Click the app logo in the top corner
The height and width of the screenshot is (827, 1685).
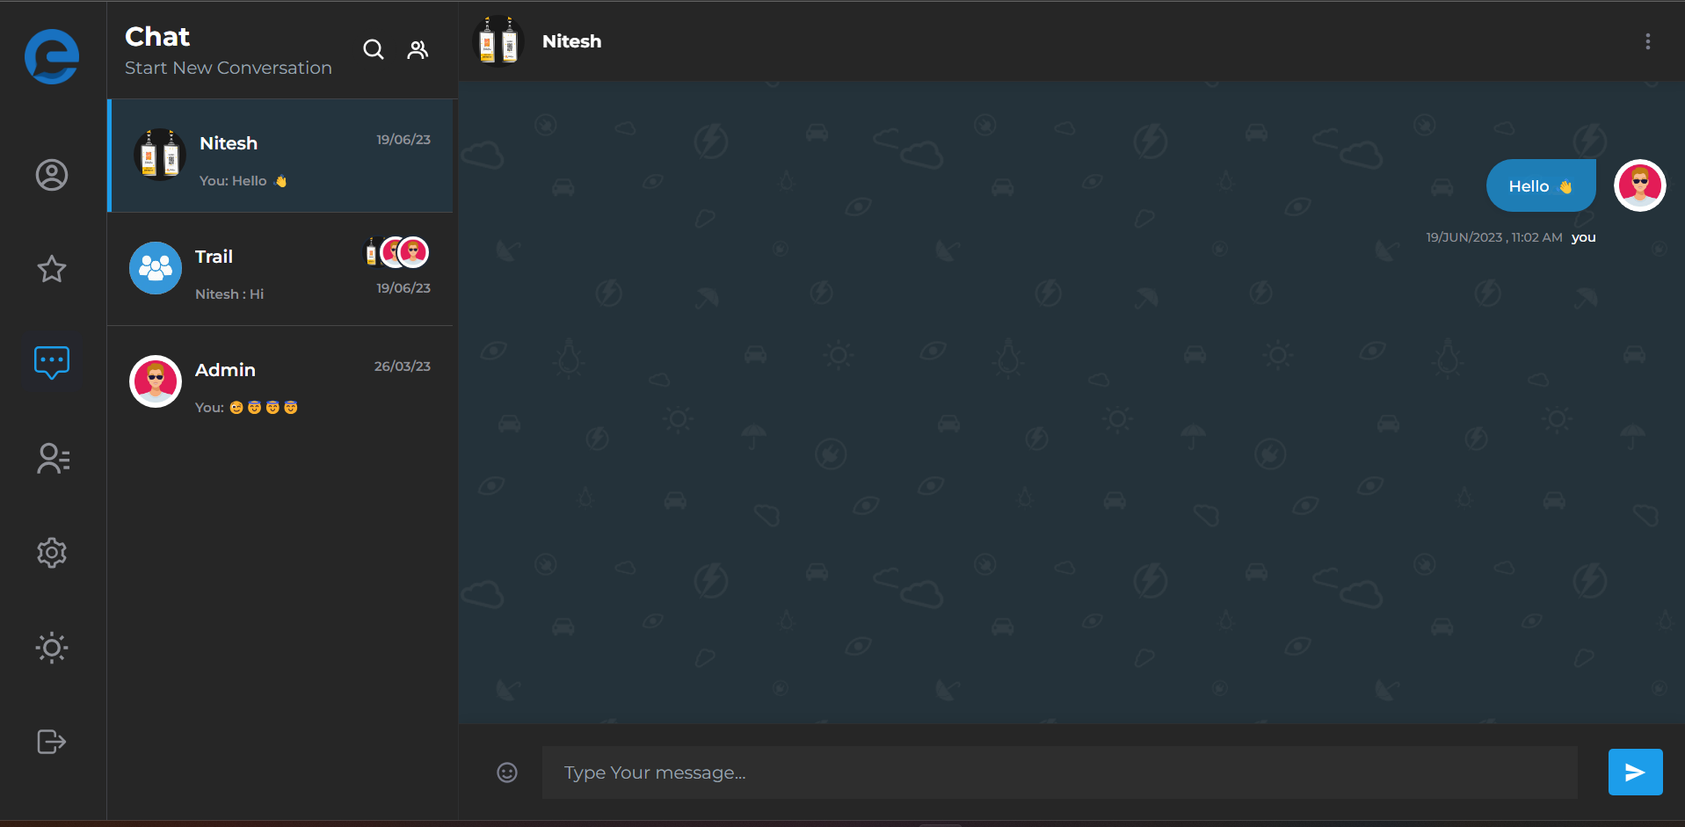[x=51, y=56]
